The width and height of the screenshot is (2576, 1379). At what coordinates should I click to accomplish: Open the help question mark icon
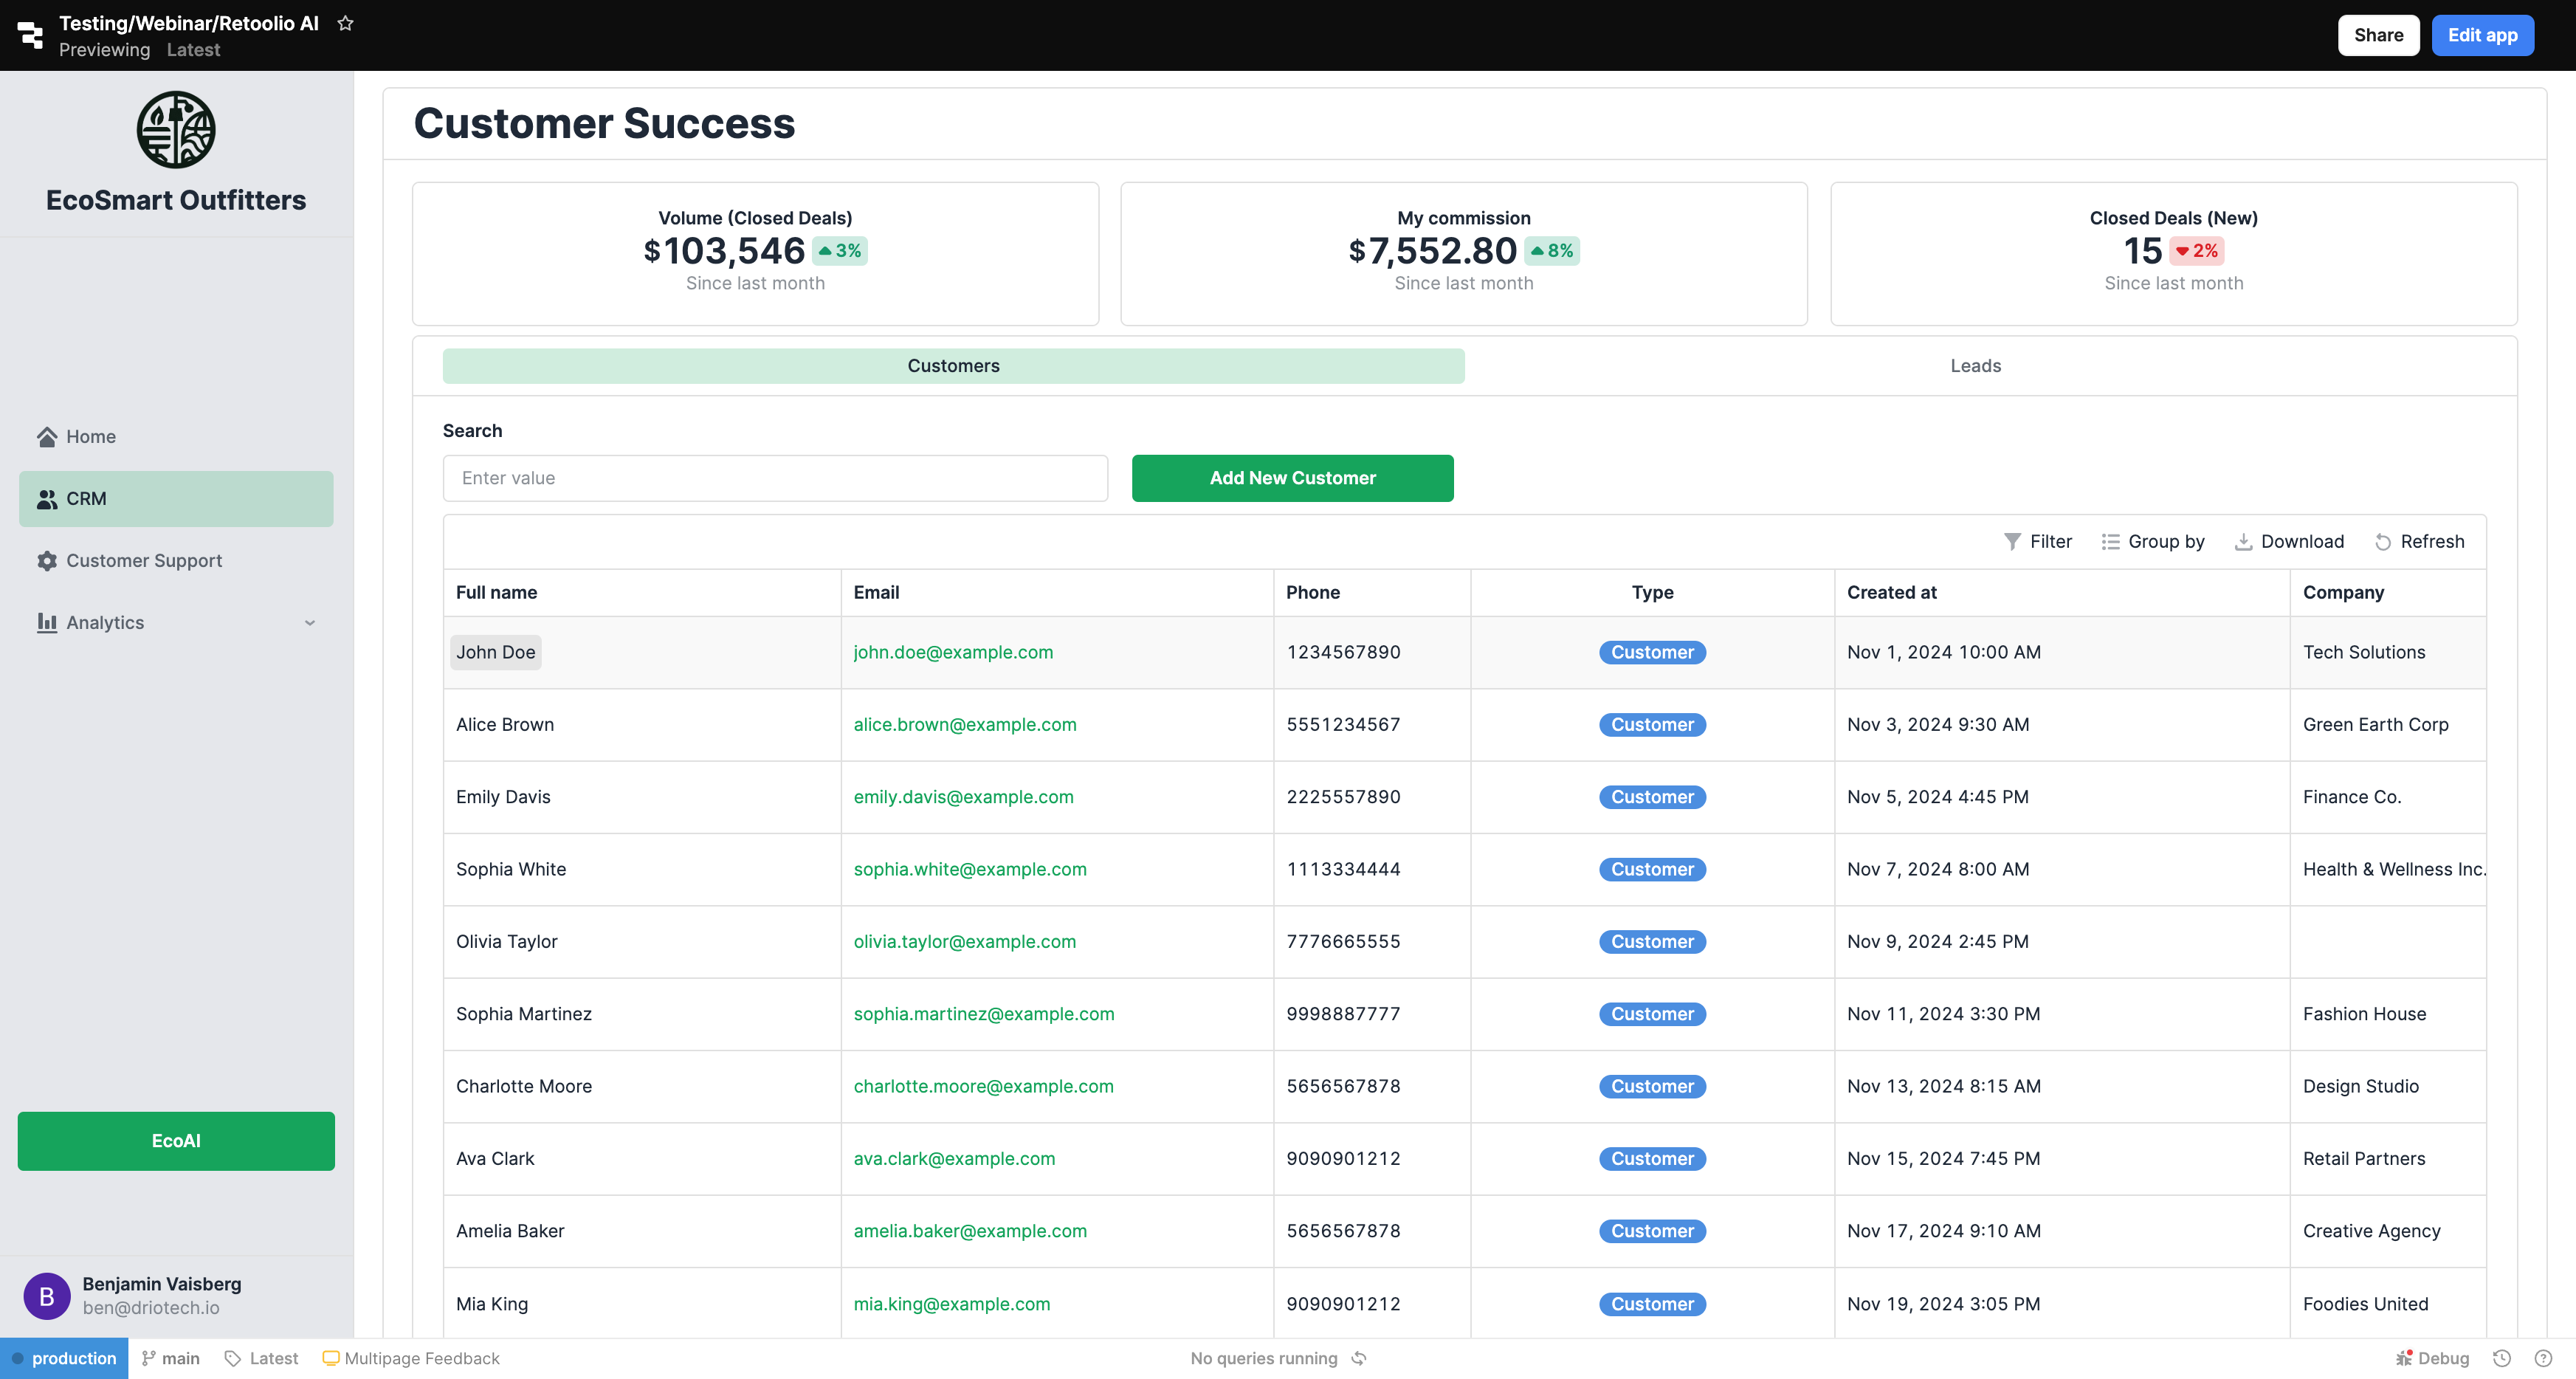click(2543, 1358)
